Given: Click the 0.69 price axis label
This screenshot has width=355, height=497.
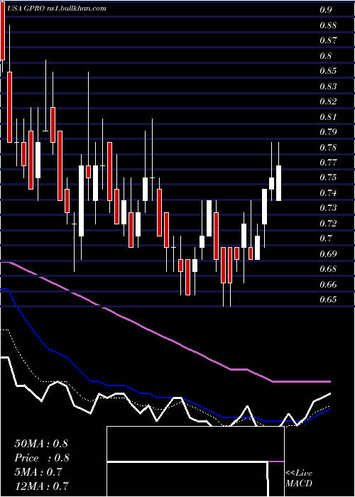Looking at the screenshot, I should 328,254.
